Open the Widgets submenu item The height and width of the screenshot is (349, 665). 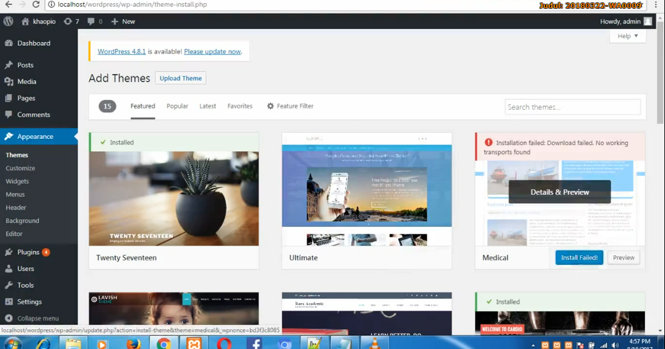pos(17,181)
